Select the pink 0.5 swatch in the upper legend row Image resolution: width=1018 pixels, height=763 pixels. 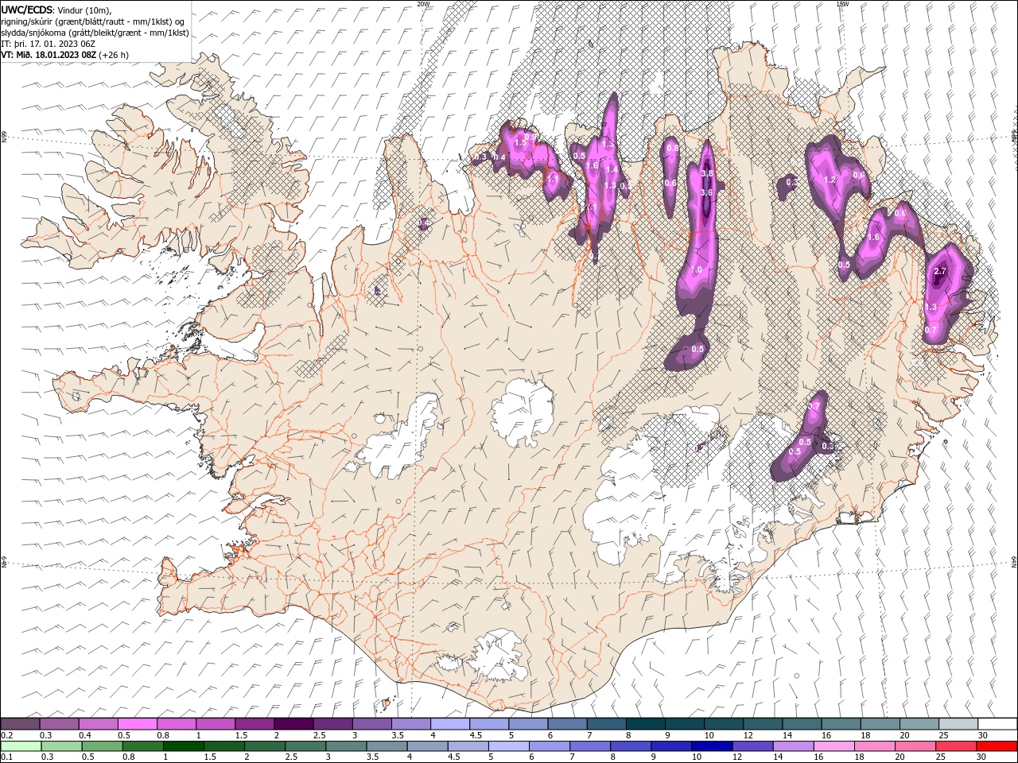pyautogui.click(x=138, y=724)
